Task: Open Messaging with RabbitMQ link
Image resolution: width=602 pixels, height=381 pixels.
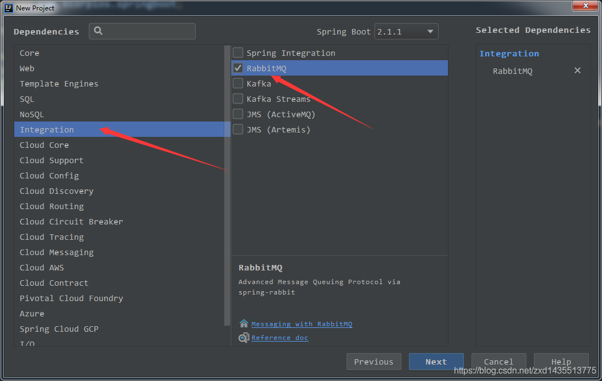Action: pos(302,324)
